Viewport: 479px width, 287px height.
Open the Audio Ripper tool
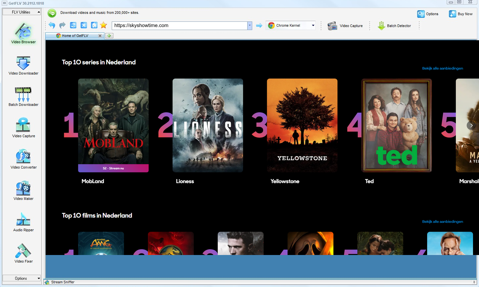(23, 222)
